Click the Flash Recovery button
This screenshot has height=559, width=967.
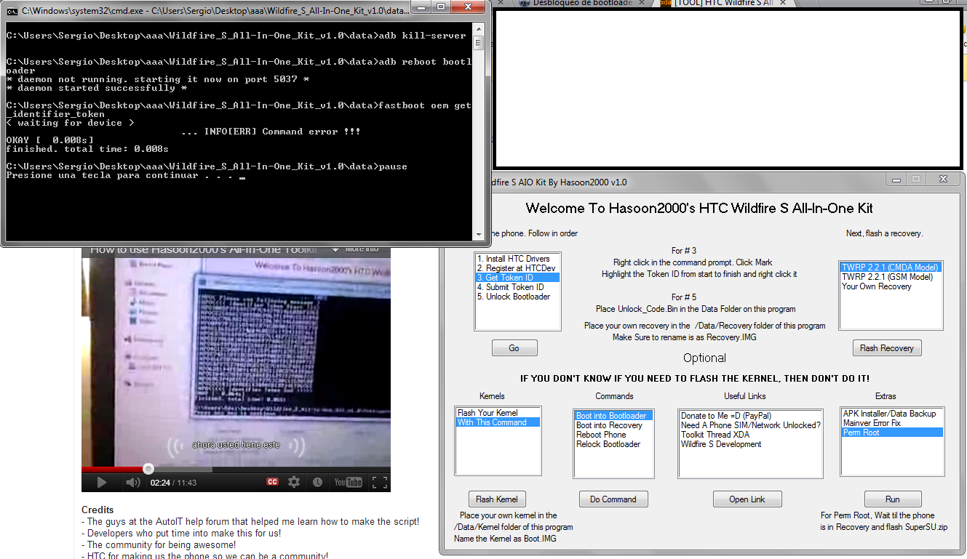pyautogui.click(x=887, y=348)
